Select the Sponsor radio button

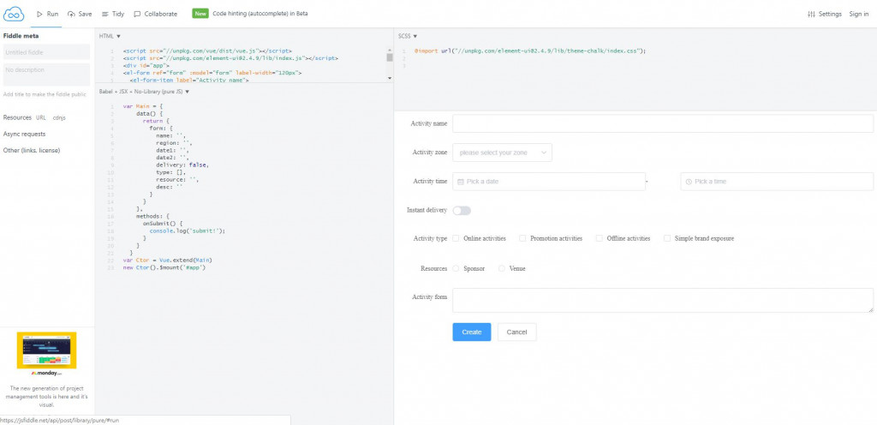point(456,268)
